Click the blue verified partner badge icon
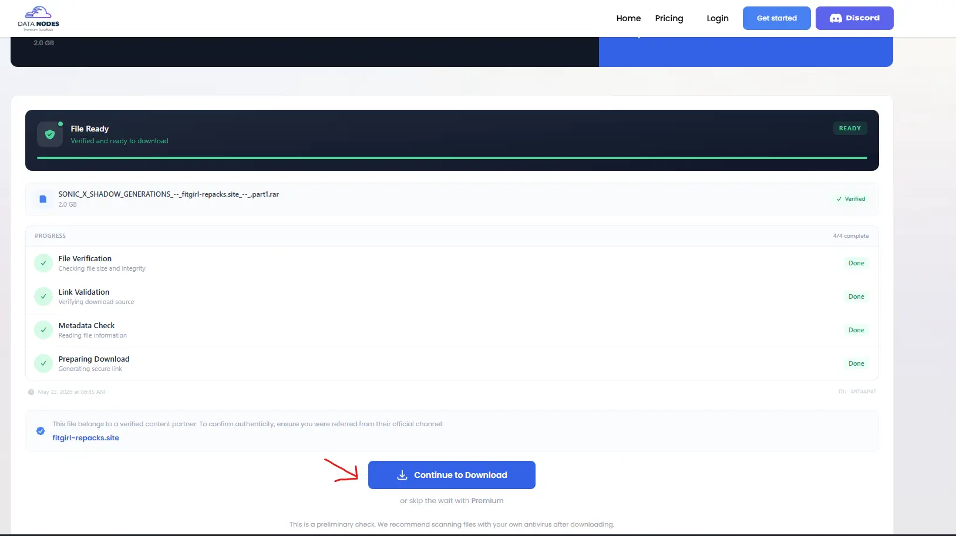Image resolution: width=956 pixels, height=536 pixels. point(41,431)
